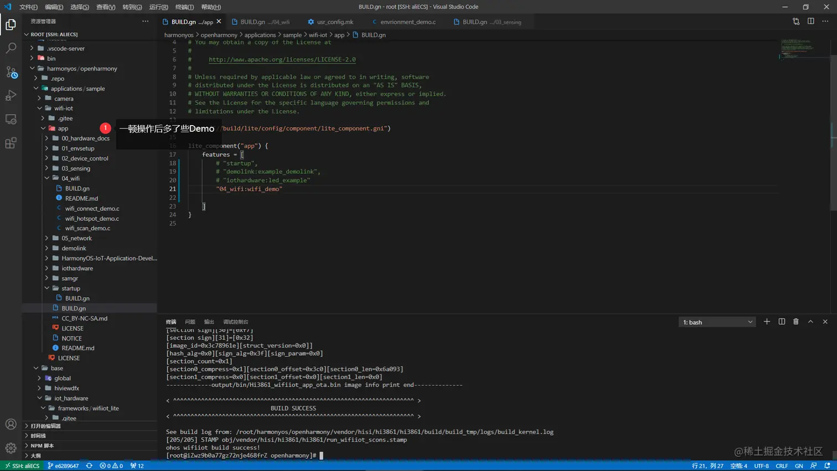The width and height of the screenshot is (837, 471).
Task: Switch to the BUILD.gn .../03_sensing tab
Action: pyautogui.click(x=488, y=22)
